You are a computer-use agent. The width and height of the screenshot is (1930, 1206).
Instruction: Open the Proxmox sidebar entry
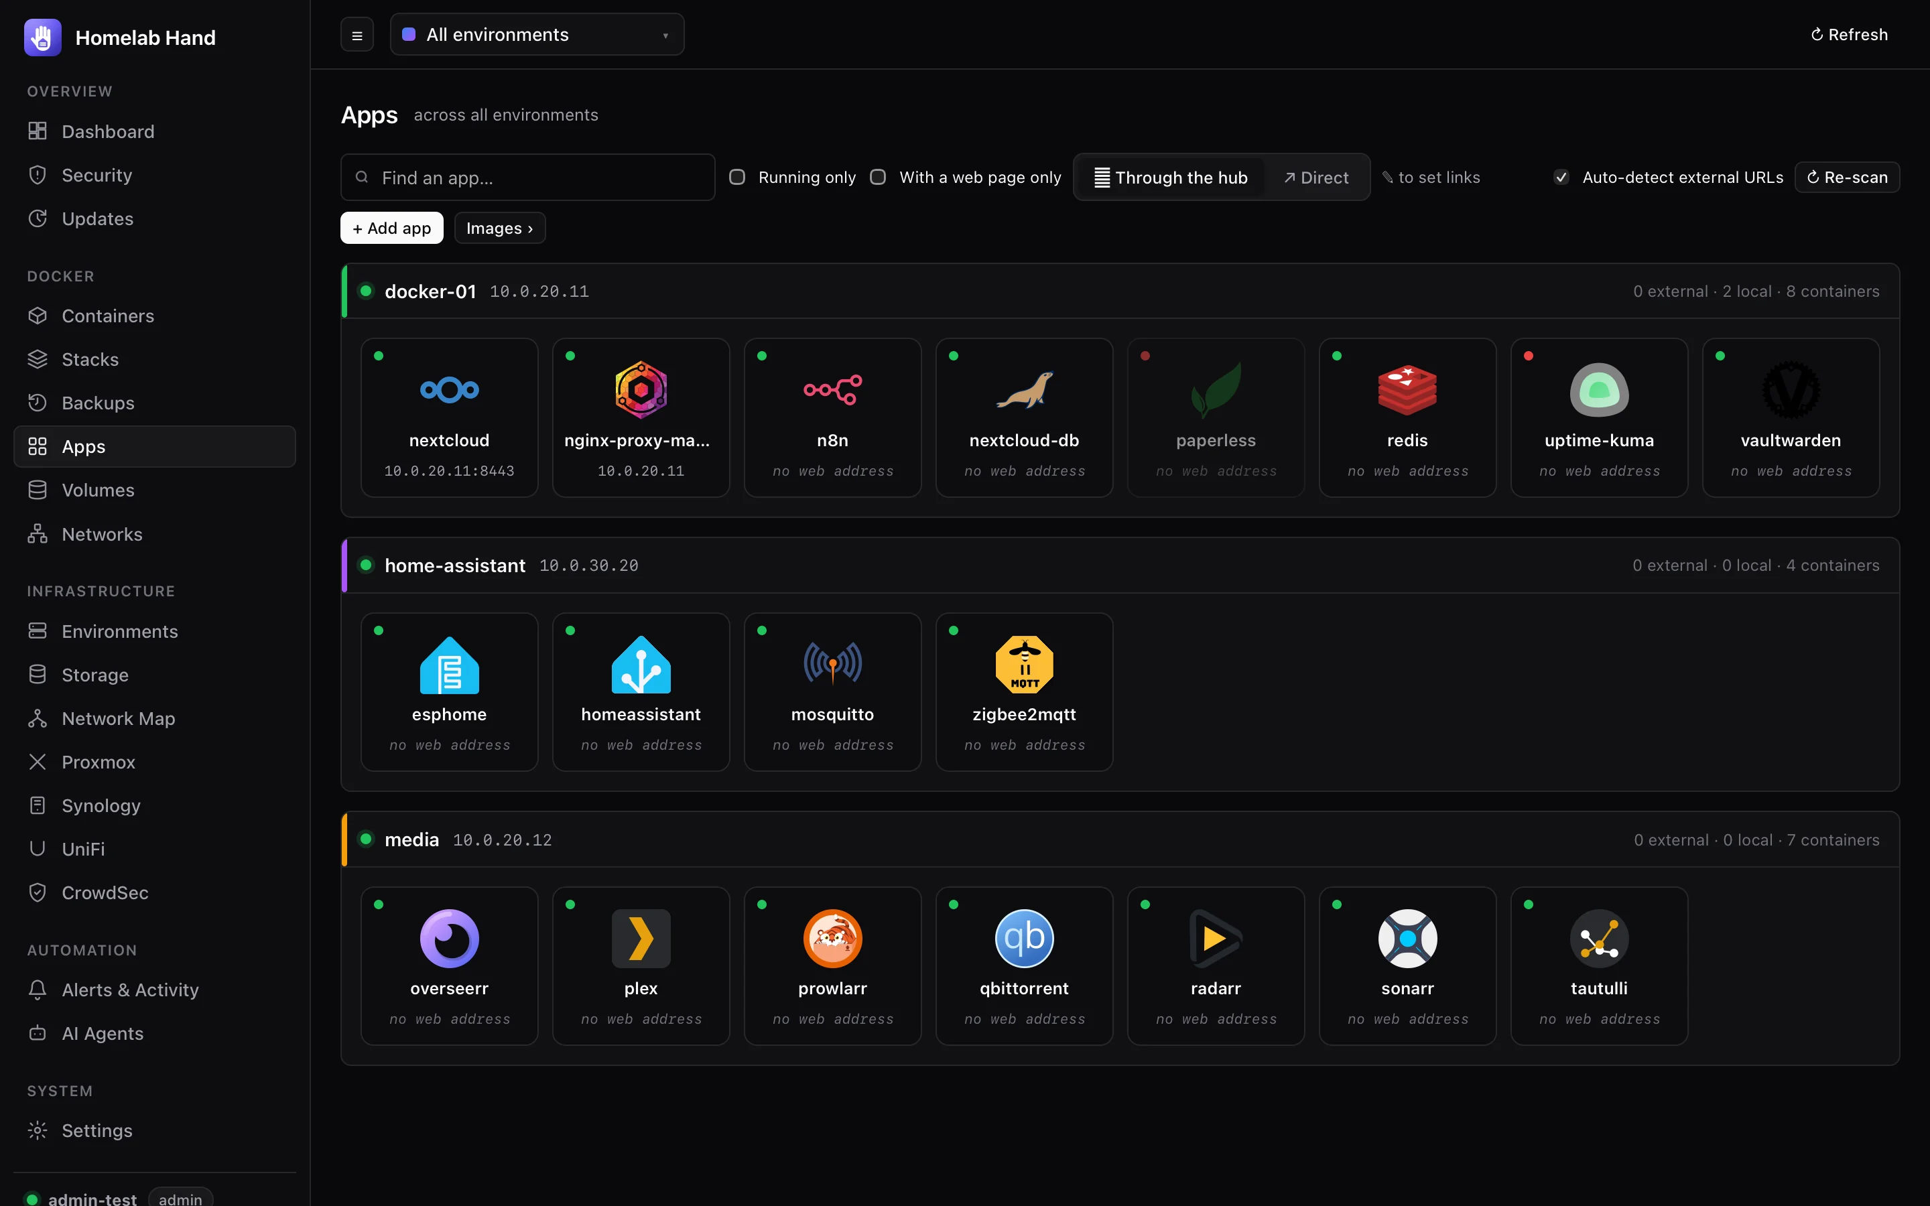click(155, 762)
